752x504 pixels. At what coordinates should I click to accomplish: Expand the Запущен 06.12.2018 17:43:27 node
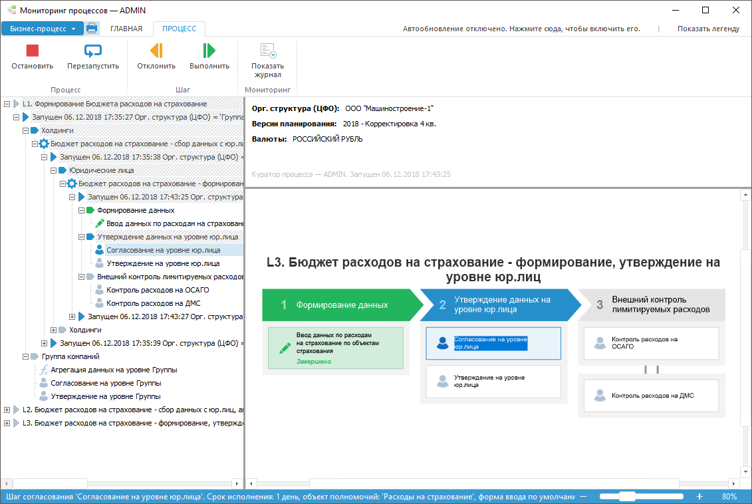point(72,316)
